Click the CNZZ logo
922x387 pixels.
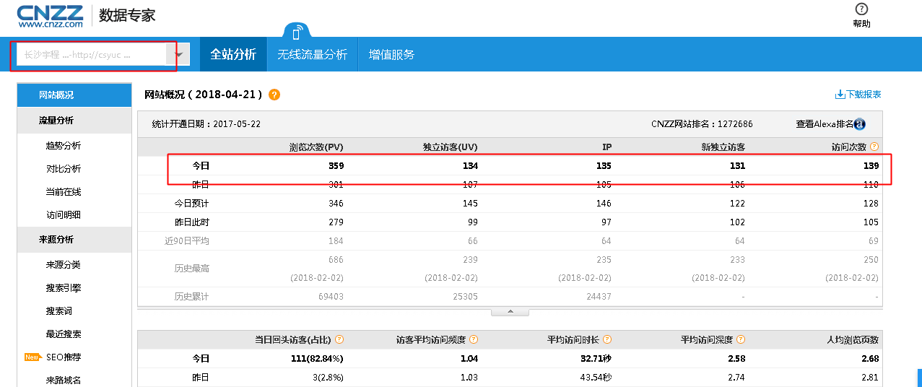point(50,15)
